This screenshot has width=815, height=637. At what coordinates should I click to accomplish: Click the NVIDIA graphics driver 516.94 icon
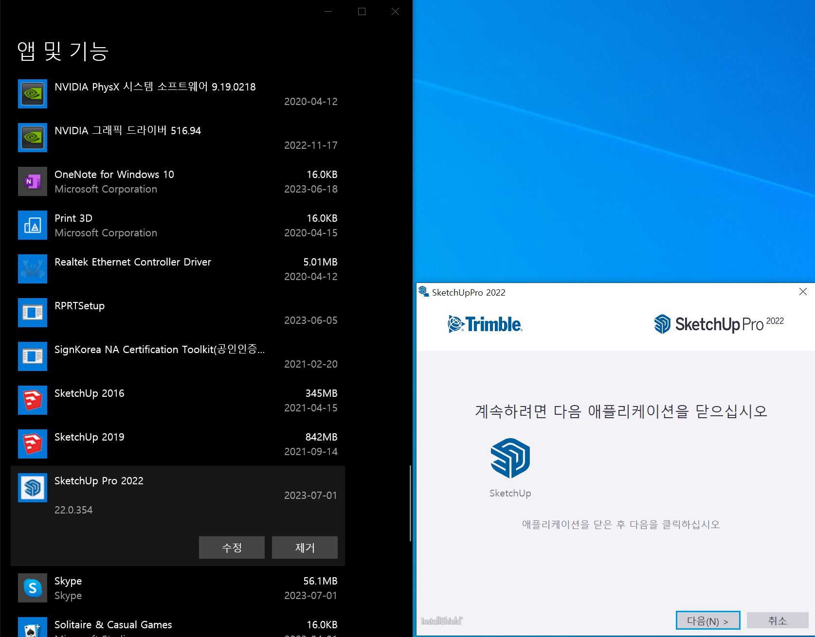(33, 138)
